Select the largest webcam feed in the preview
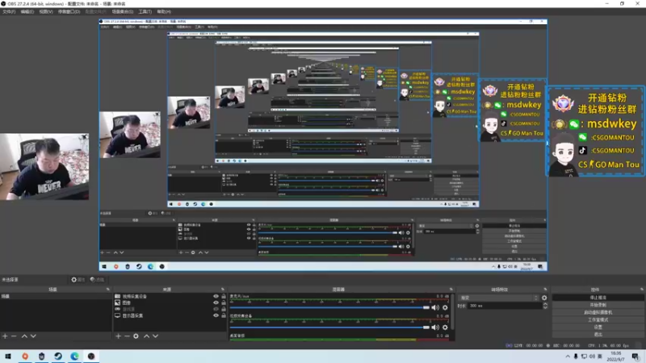 [44, 166]
